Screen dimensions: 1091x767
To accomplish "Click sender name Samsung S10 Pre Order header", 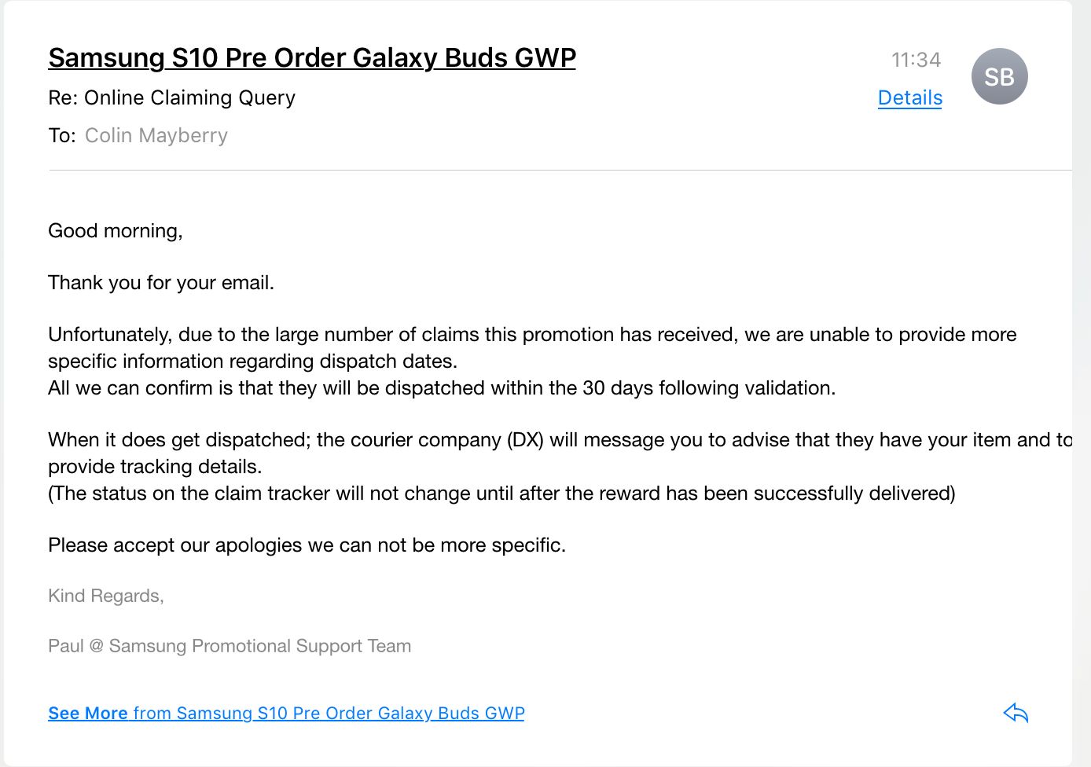I will pyautogui.click(x=312, y=57).
